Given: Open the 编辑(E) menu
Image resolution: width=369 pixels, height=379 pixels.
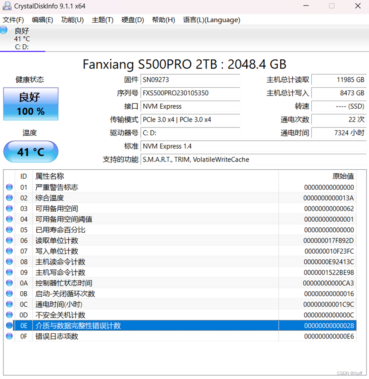Looking at the screenshot, I should point(43,20).
